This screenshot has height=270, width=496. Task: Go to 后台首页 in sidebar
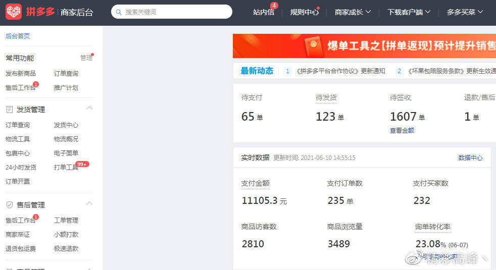coord(18,36)
